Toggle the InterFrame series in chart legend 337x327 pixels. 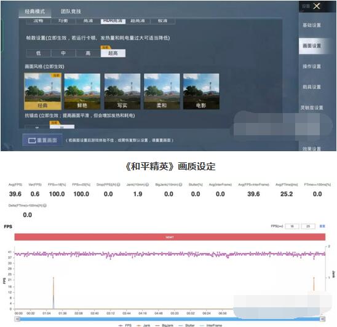click(x=210, y=325)
